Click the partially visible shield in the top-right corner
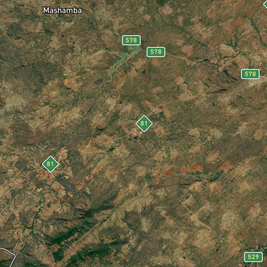This screenshot has height=267, width=267. click(x=265, y=4)
